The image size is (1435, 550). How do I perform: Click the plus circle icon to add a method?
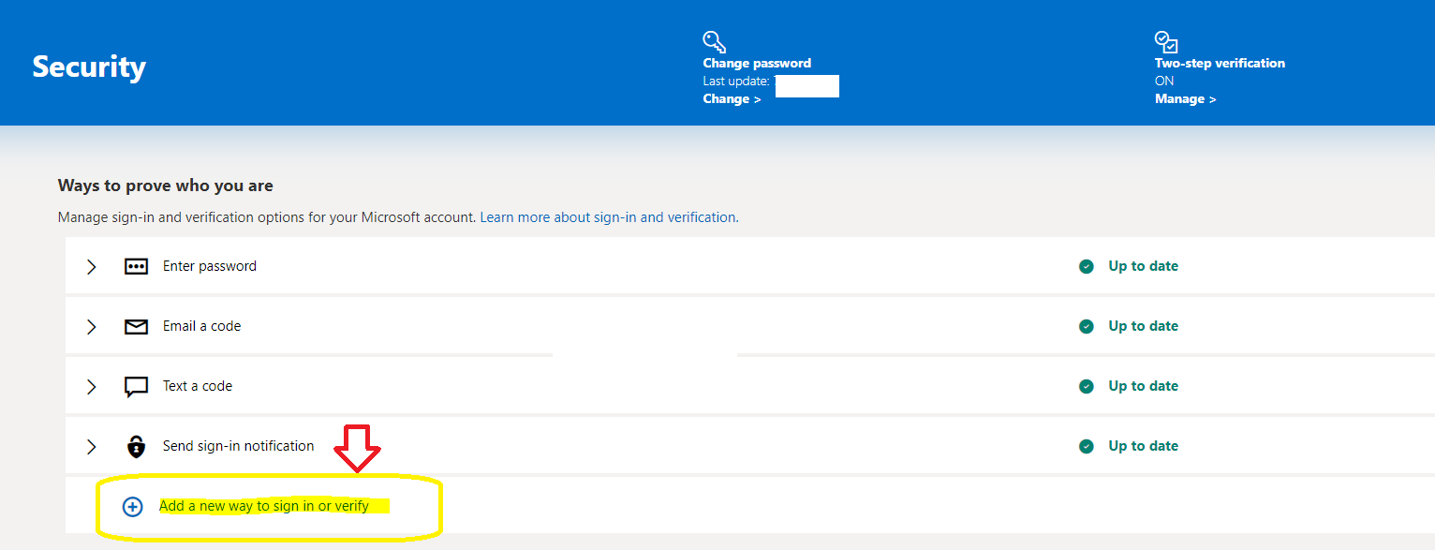133,506
